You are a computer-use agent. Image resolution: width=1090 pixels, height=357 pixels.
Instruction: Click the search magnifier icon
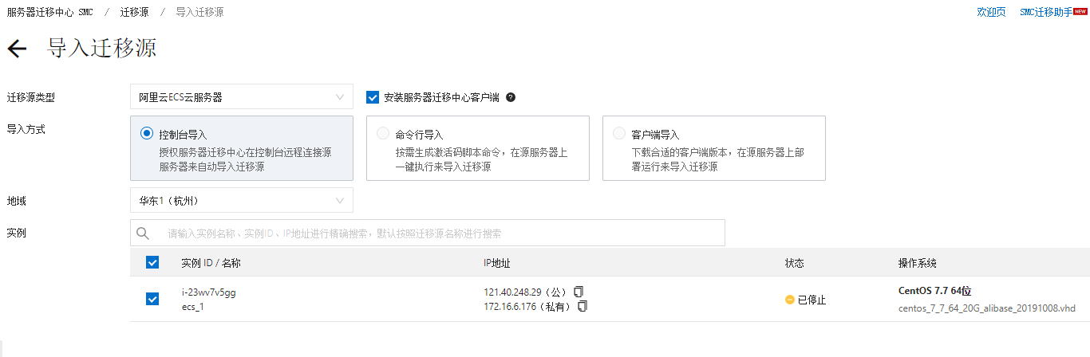click(144, 233)
